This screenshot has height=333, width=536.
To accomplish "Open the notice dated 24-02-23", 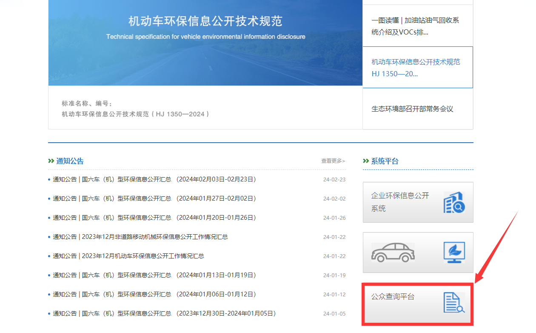I will (x=152, y=179).
